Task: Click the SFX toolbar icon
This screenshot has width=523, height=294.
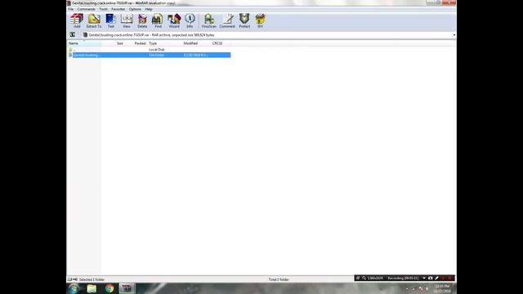Action: (260, 21)
